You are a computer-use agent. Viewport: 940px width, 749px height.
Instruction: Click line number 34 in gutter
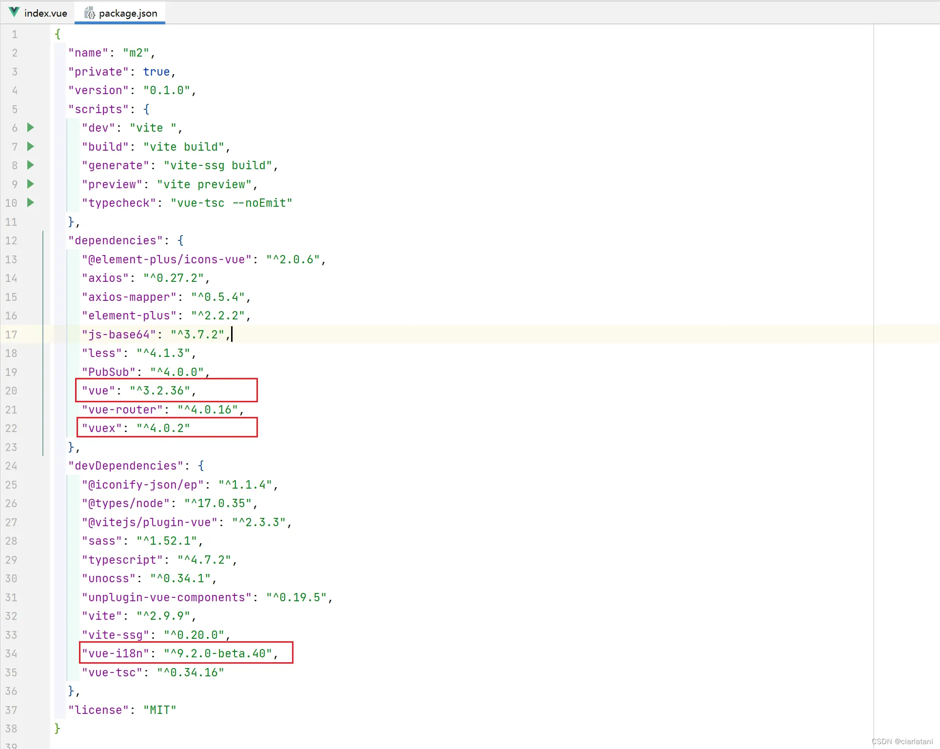11,653
